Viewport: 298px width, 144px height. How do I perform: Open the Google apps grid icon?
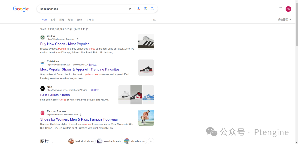coord(281,9)
